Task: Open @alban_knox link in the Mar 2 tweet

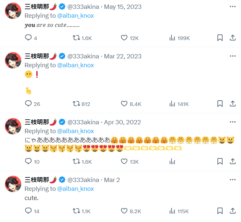Action: tap(76, 189)
